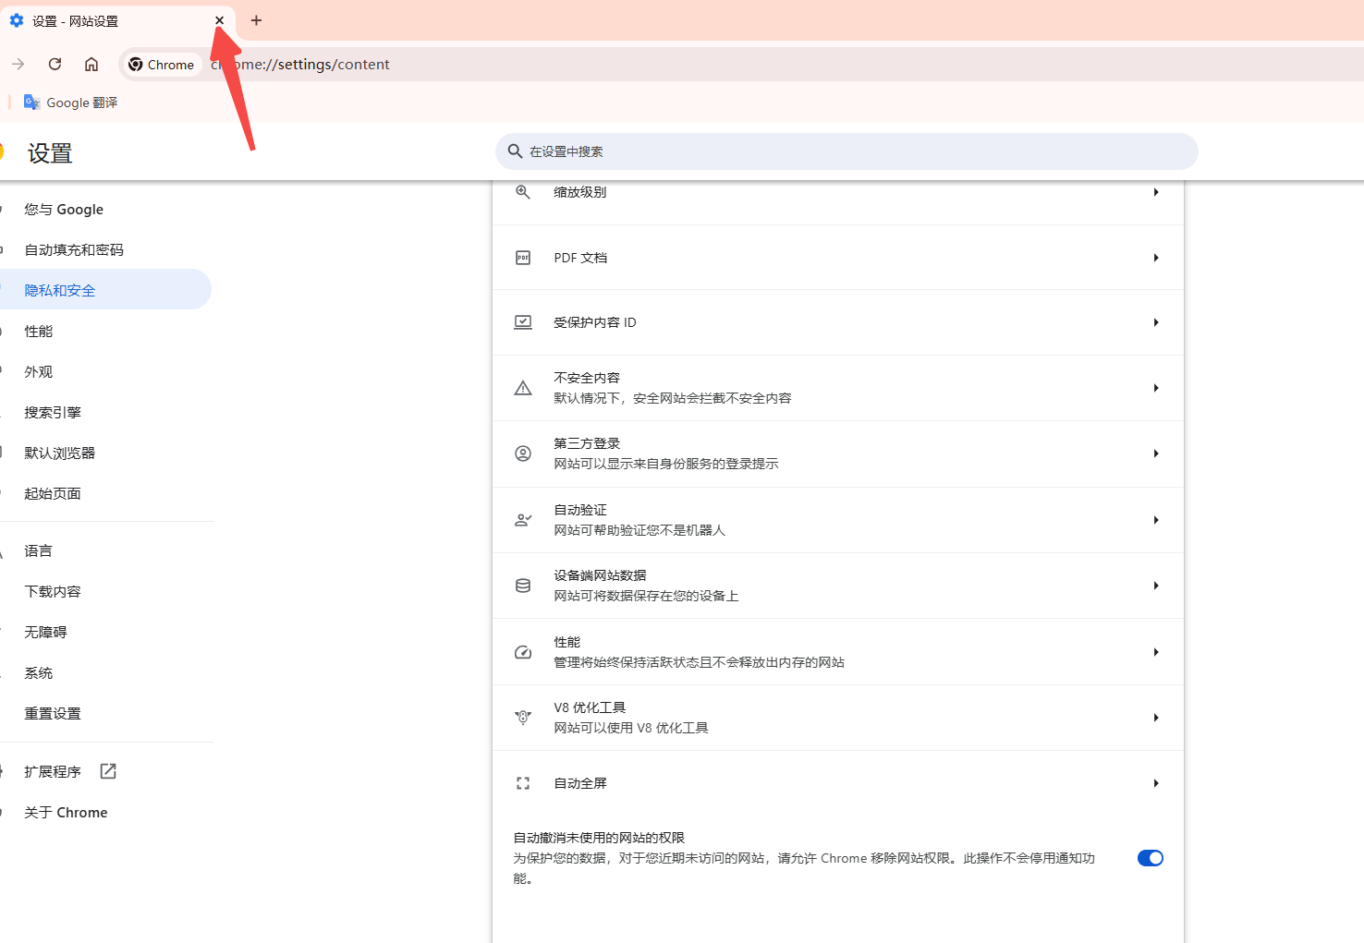The height and width of the screenshot is (943, 1364).
Task: Click the magnifier icon in settings search
Action: pyautogui.click(x=516, y=151)
